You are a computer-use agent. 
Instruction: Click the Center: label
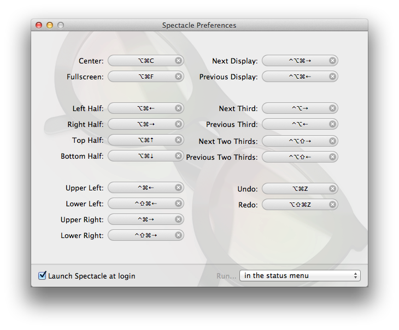pos(91,61)
